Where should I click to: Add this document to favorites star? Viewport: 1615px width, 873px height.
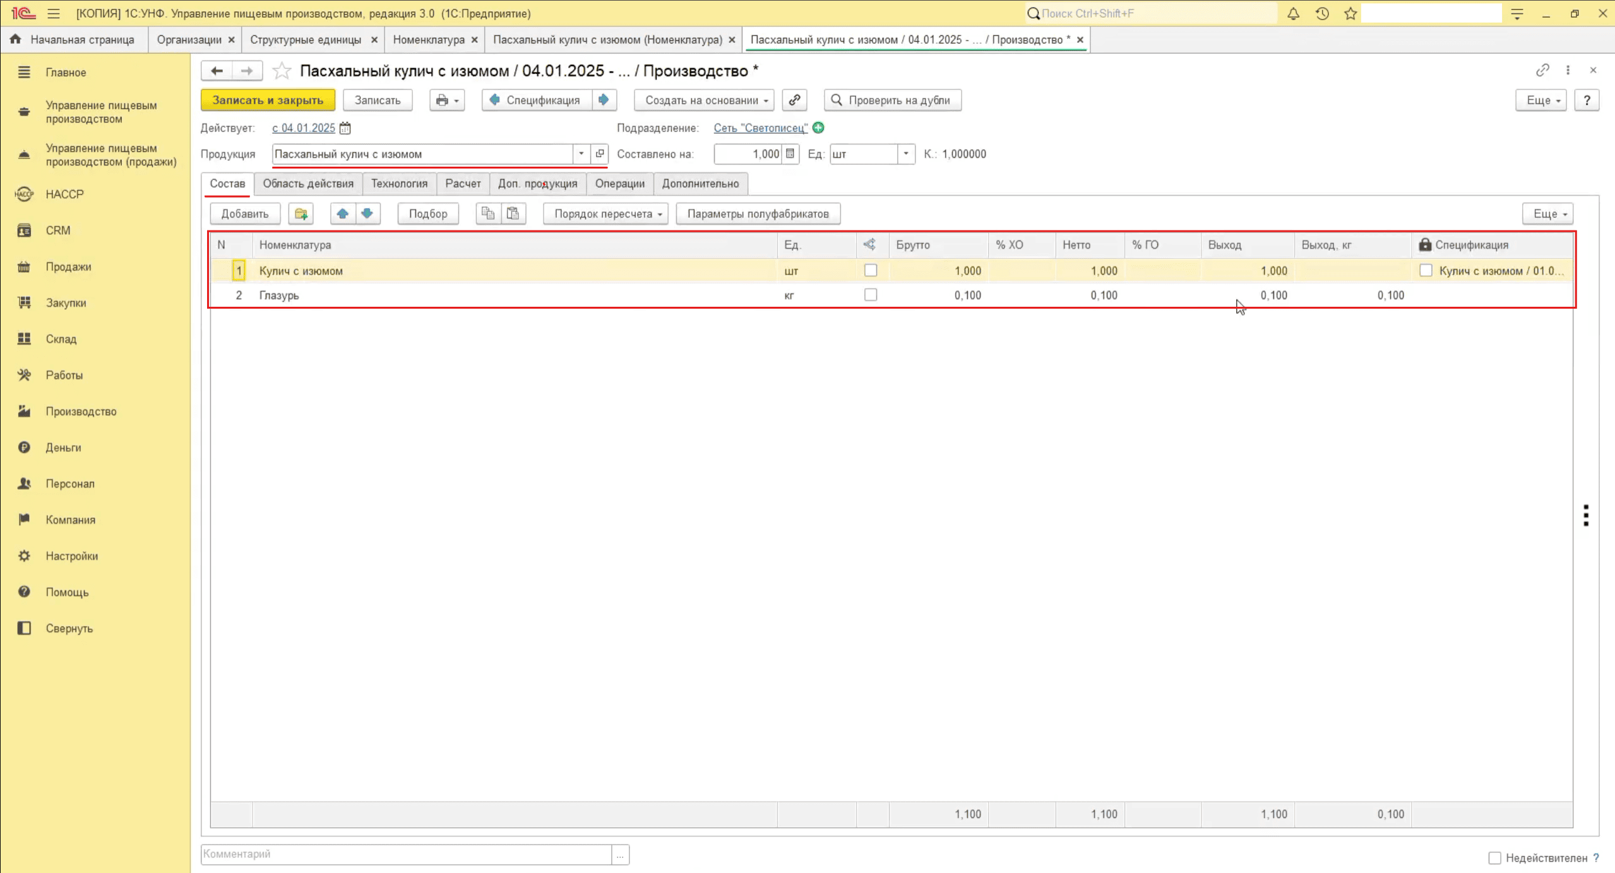click(x=282, y=71)
